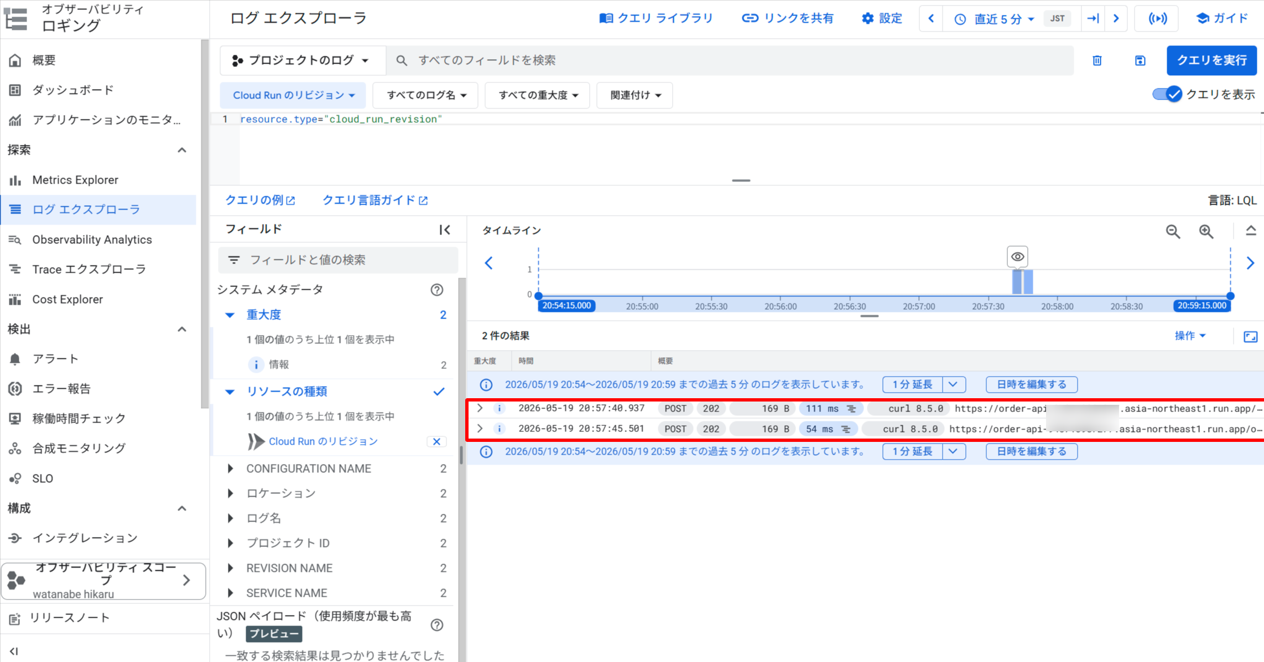
Task: Open すべてのログ名 dropdown
Action: tap(425, 95)
